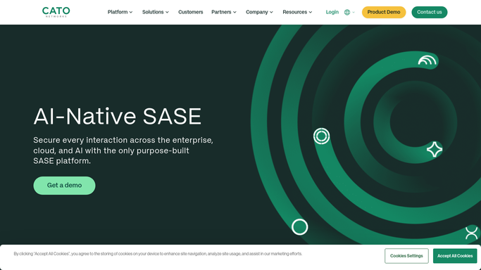Screen dimensions: 481x270
Task: Click the Contact us button
Action: [430, 12]
